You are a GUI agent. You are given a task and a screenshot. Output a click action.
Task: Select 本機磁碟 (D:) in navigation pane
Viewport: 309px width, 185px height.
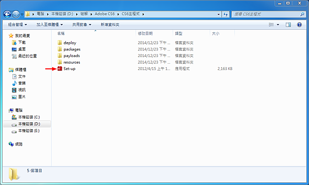(29, 124)
